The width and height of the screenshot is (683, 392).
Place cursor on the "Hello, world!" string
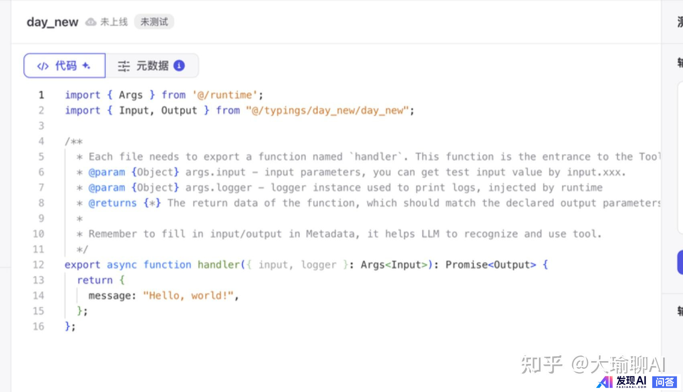pos(188,295)
